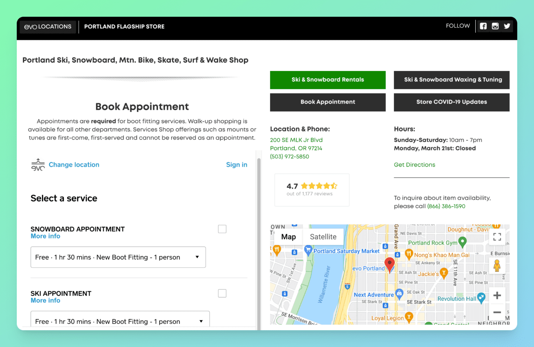Check the Snowboard Appointment checkbox

(222, 229)
